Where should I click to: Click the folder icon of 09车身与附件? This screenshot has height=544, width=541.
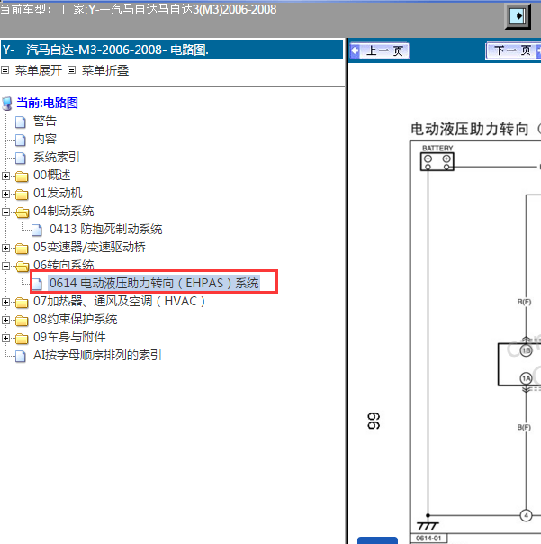[x=22, y=339]
